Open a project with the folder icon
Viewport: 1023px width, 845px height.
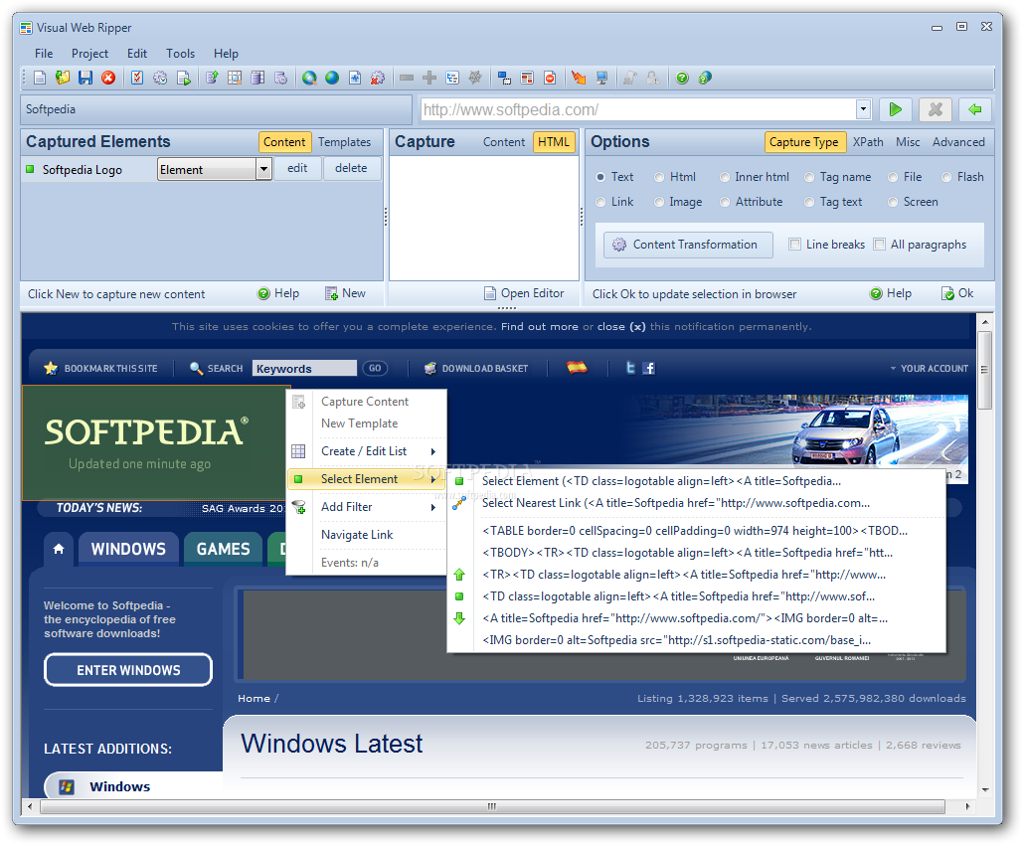point(63,78)
